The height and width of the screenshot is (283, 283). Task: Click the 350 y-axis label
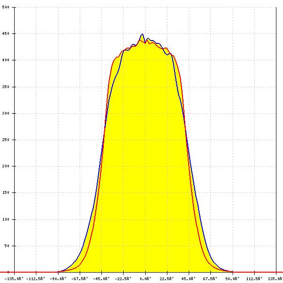(6, 87)
